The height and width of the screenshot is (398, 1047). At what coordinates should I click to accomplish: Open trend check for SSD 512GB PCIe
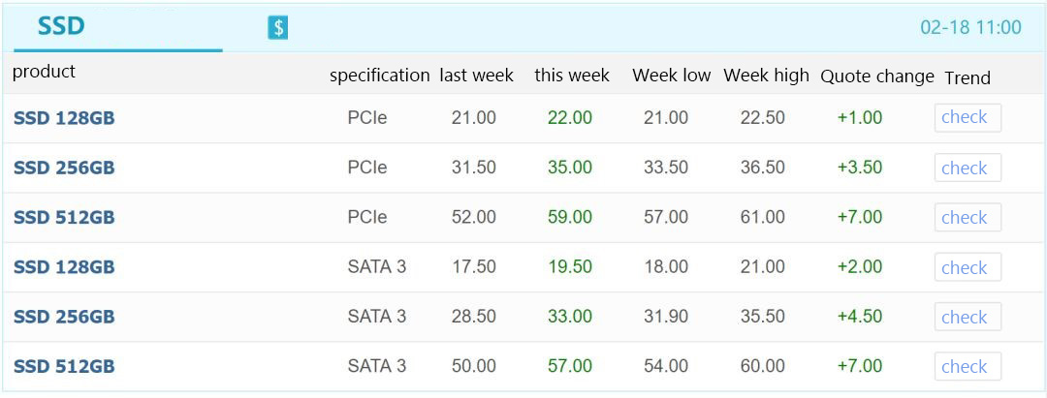coord(968,217)
